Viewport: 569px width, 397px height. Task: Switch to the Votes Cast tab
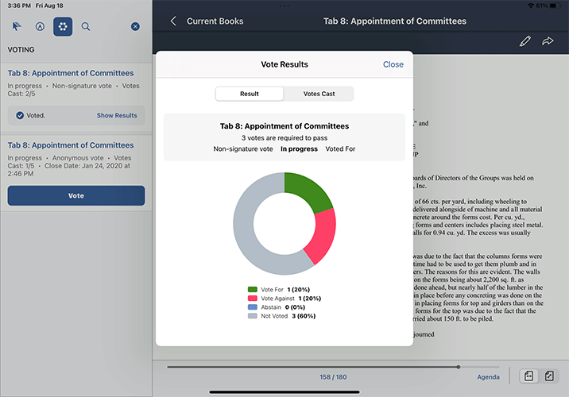(x=319, y=94)
